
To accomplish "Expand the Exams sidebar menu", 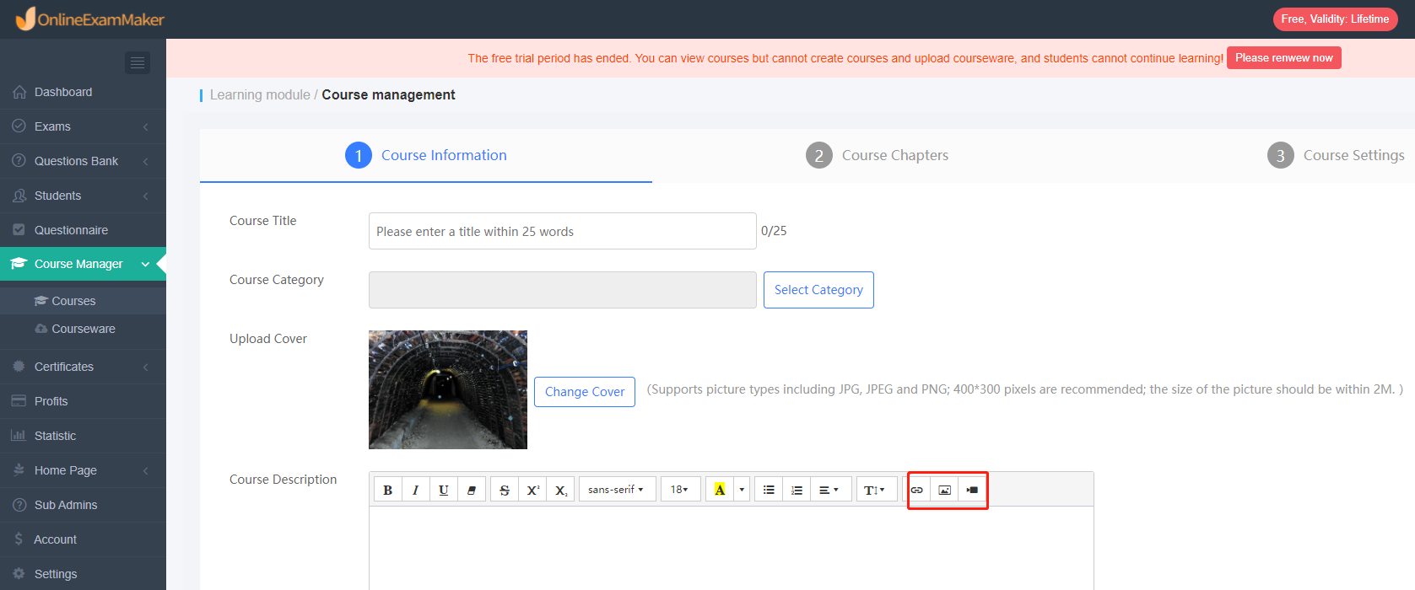I will (x=83, y=126).
